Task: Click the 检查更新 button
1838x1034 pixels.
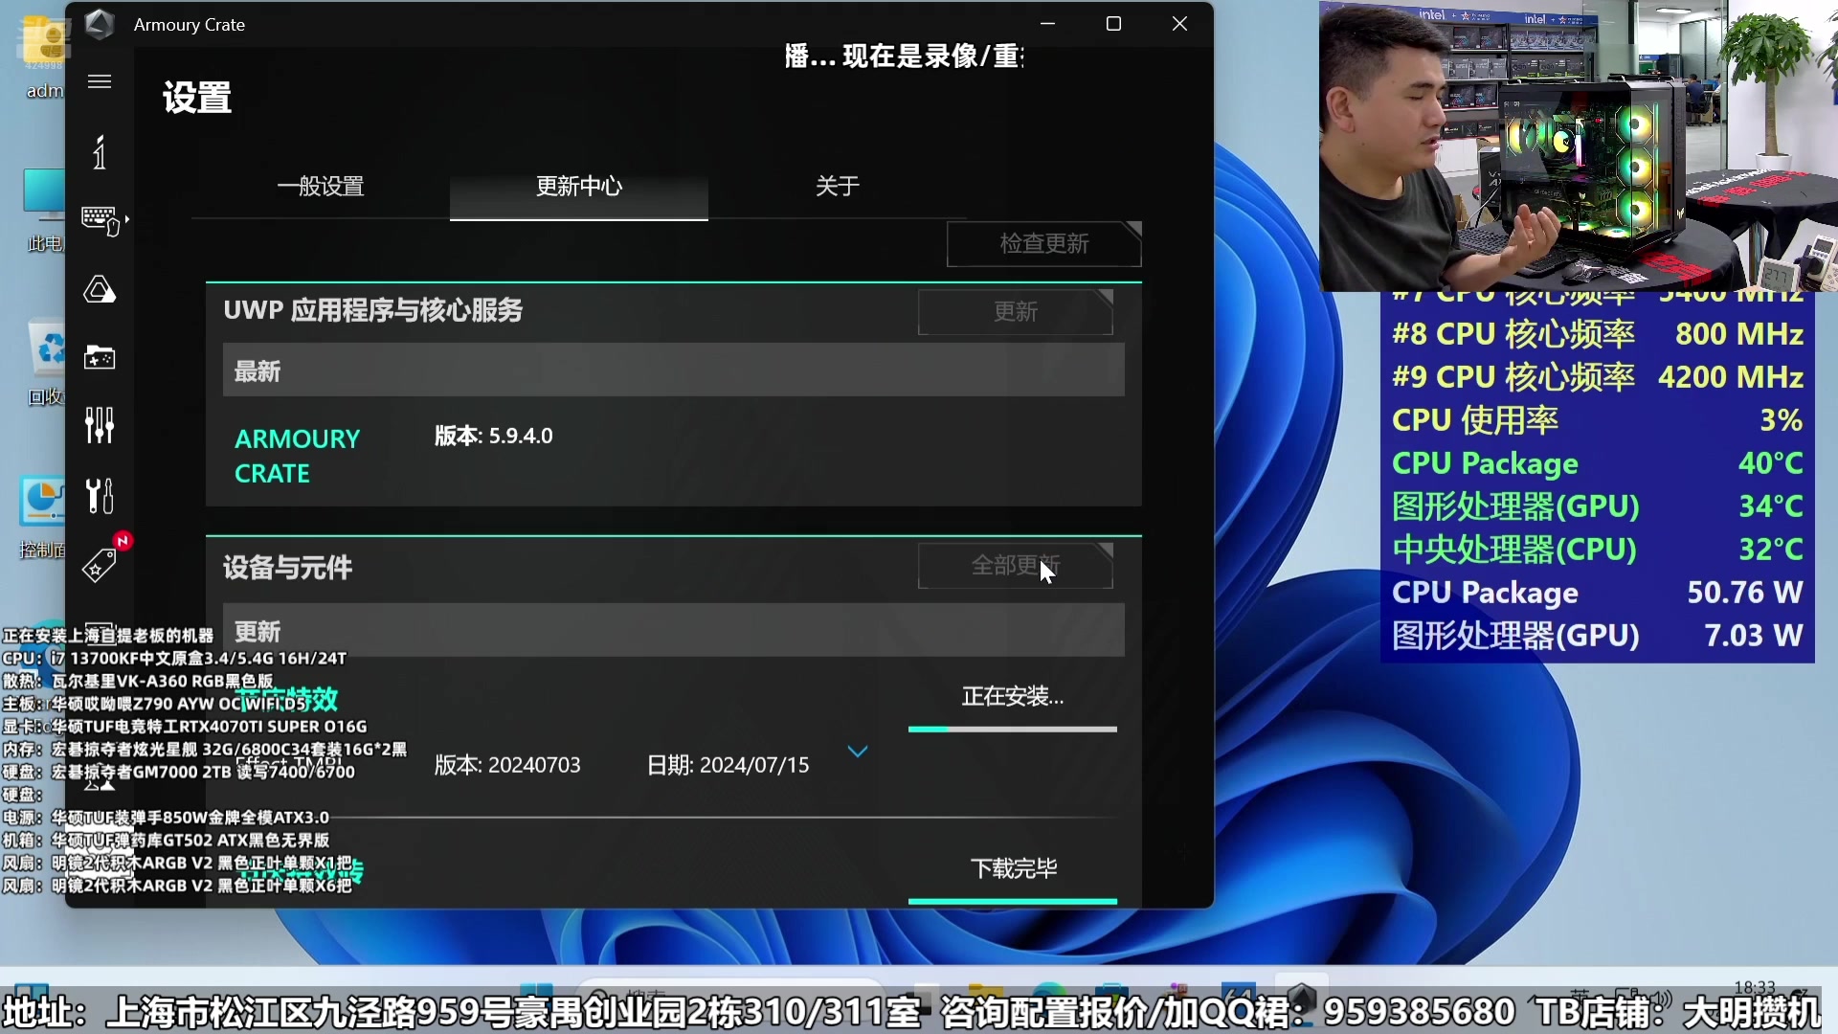Action: point(1044,244)
